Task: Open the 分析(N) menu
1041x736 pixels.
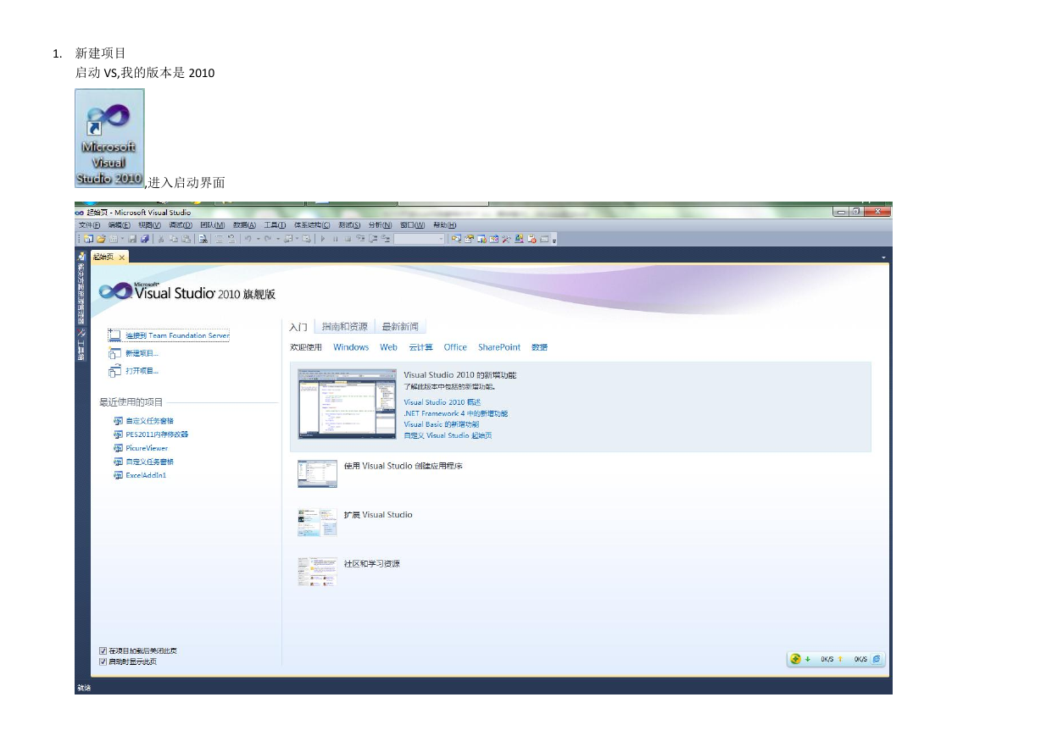Action: pos(380,225)
